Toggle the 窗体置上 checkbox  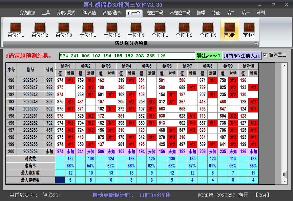(x=265, y=55)
